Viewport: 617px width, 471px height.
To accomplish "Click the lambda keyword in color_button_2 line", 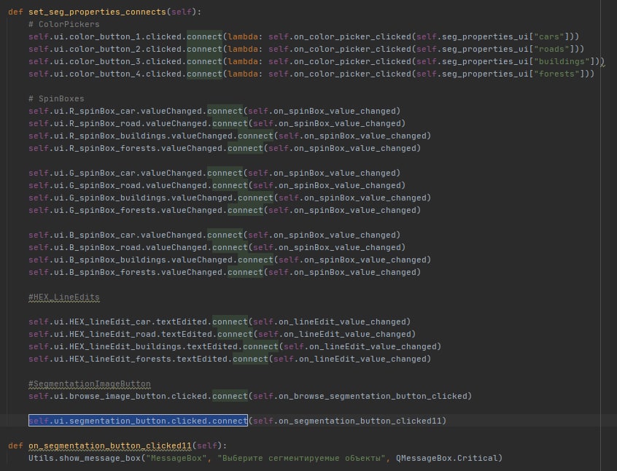I will click(x=243, y=49).
